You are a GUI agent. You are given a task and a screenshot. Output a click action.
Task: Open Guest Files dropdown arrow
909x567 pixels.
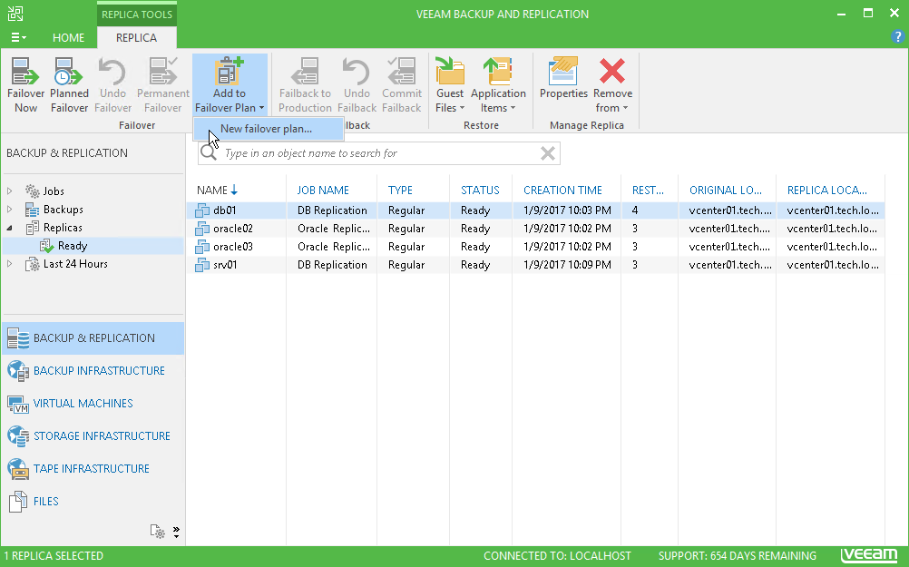[x=462, y=108]
